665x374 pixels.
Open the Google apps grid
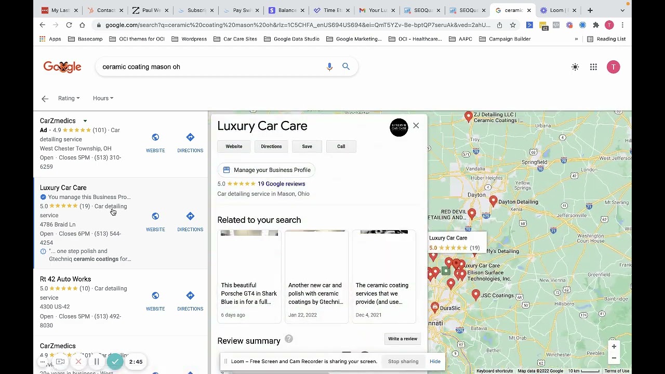click(x=593, y=67)
